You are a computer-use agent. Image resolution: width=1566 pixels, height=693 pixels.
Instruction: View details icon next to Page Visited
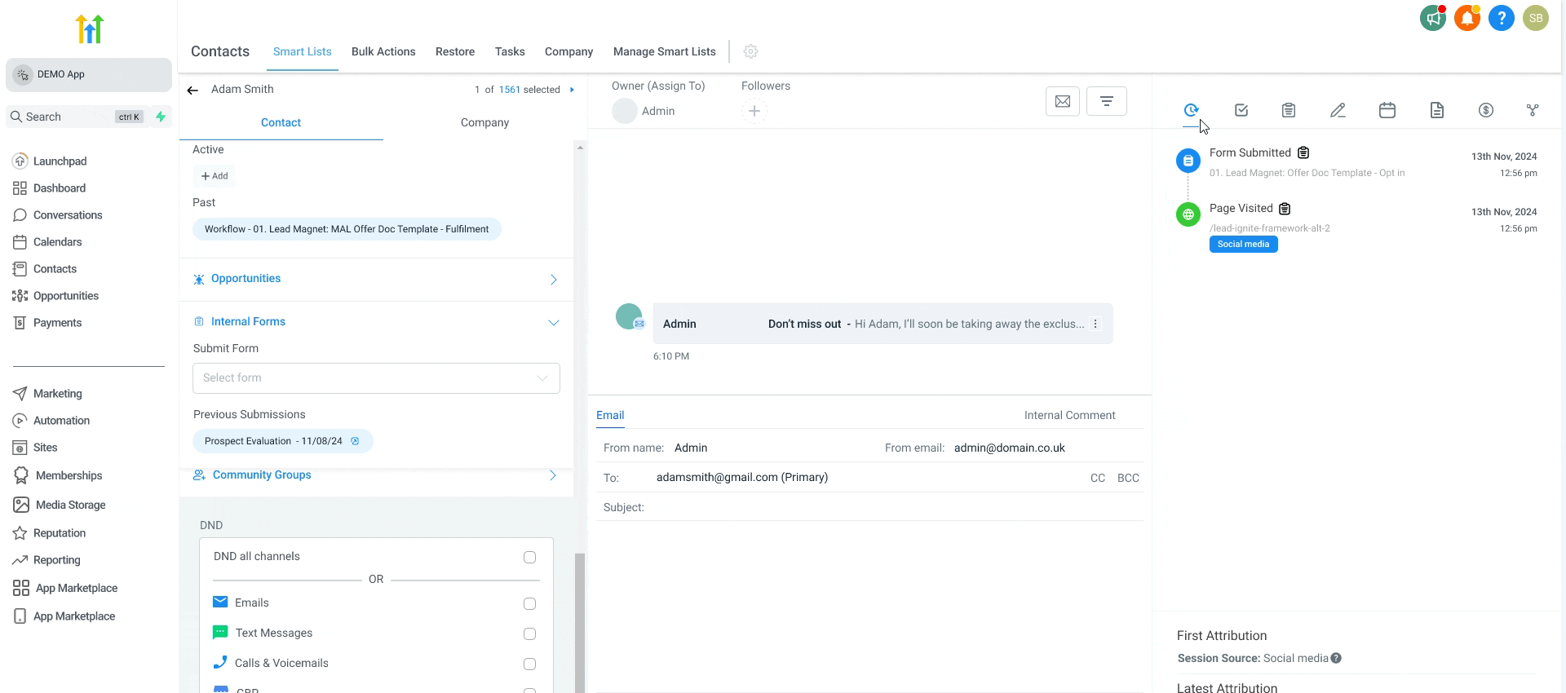(x=1285, y=209)
